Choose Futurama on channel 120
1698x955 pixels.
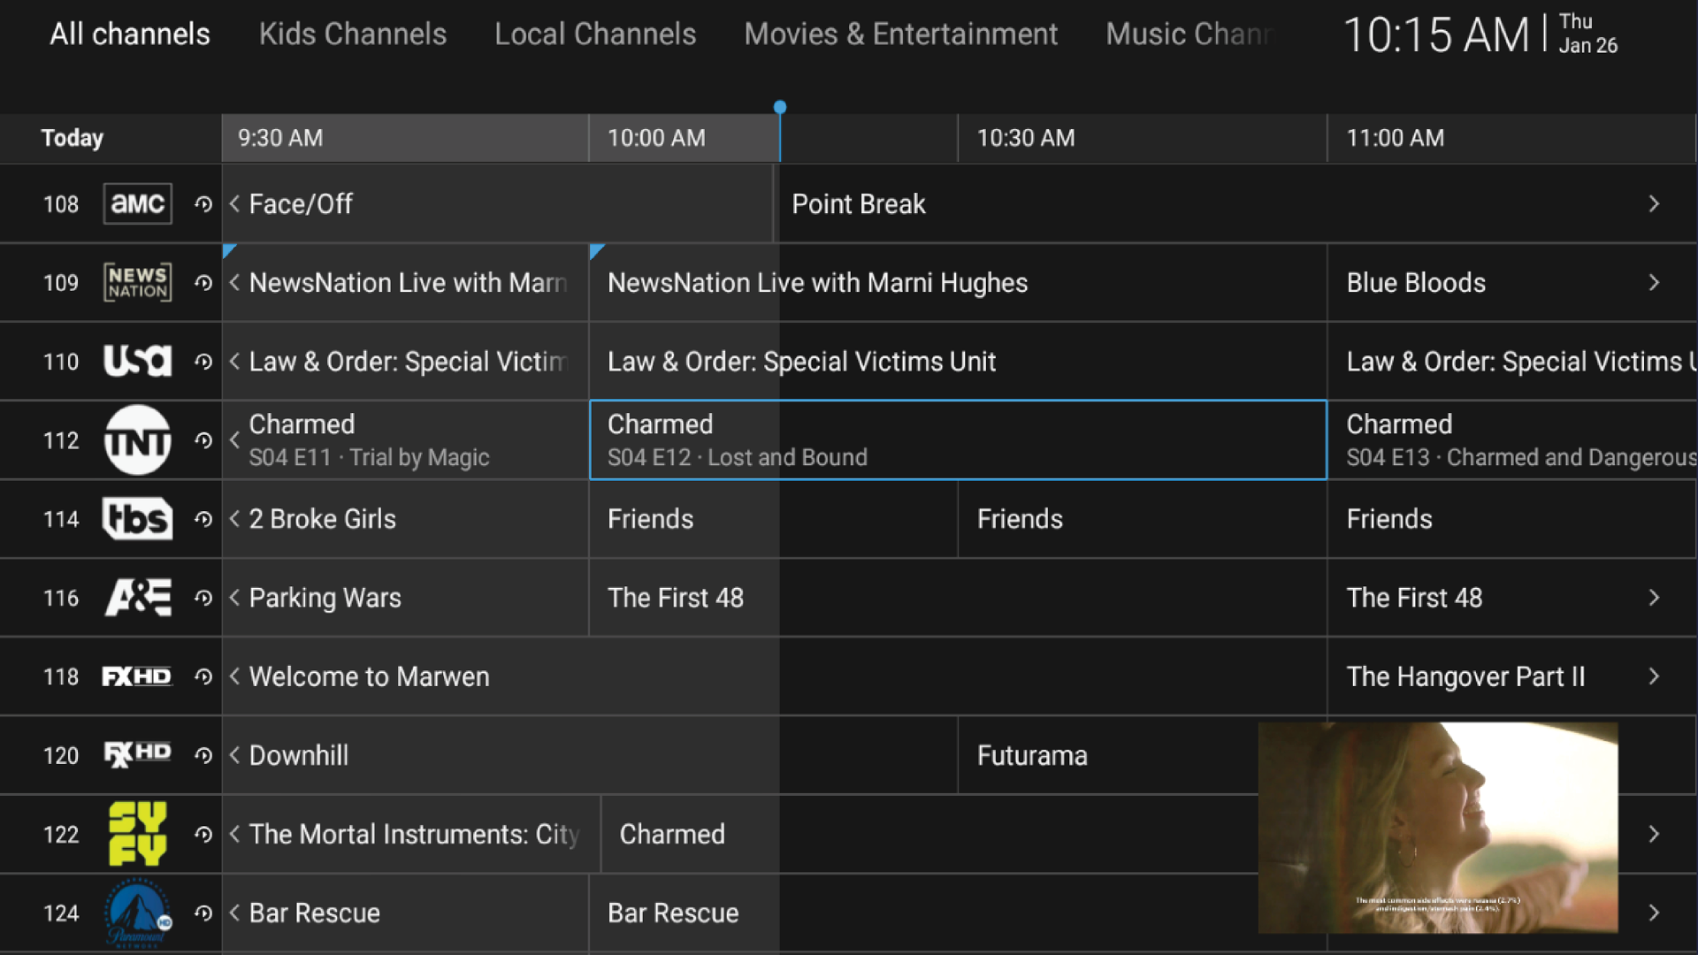(1031, 756)
